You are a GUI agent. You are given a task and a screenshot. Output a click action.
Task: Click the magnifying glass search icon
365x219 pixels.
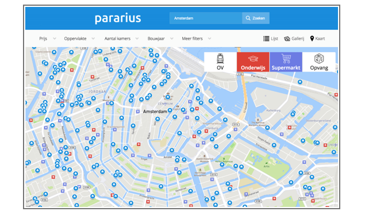(x=248, y=18)
